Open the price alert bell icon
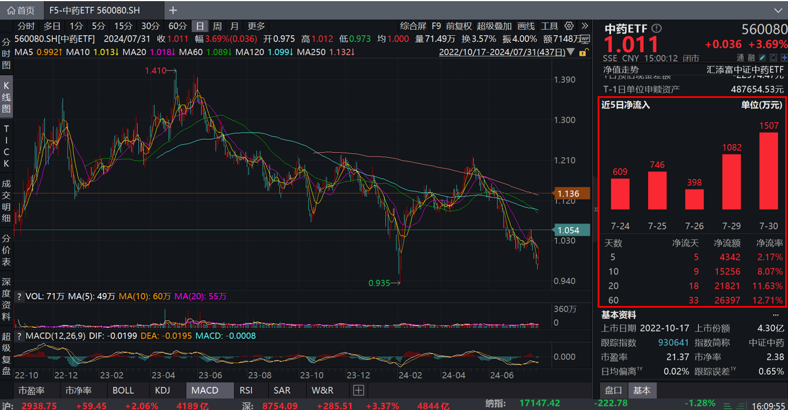Viewport: 788px width, 410px height. tap(773, 57)
